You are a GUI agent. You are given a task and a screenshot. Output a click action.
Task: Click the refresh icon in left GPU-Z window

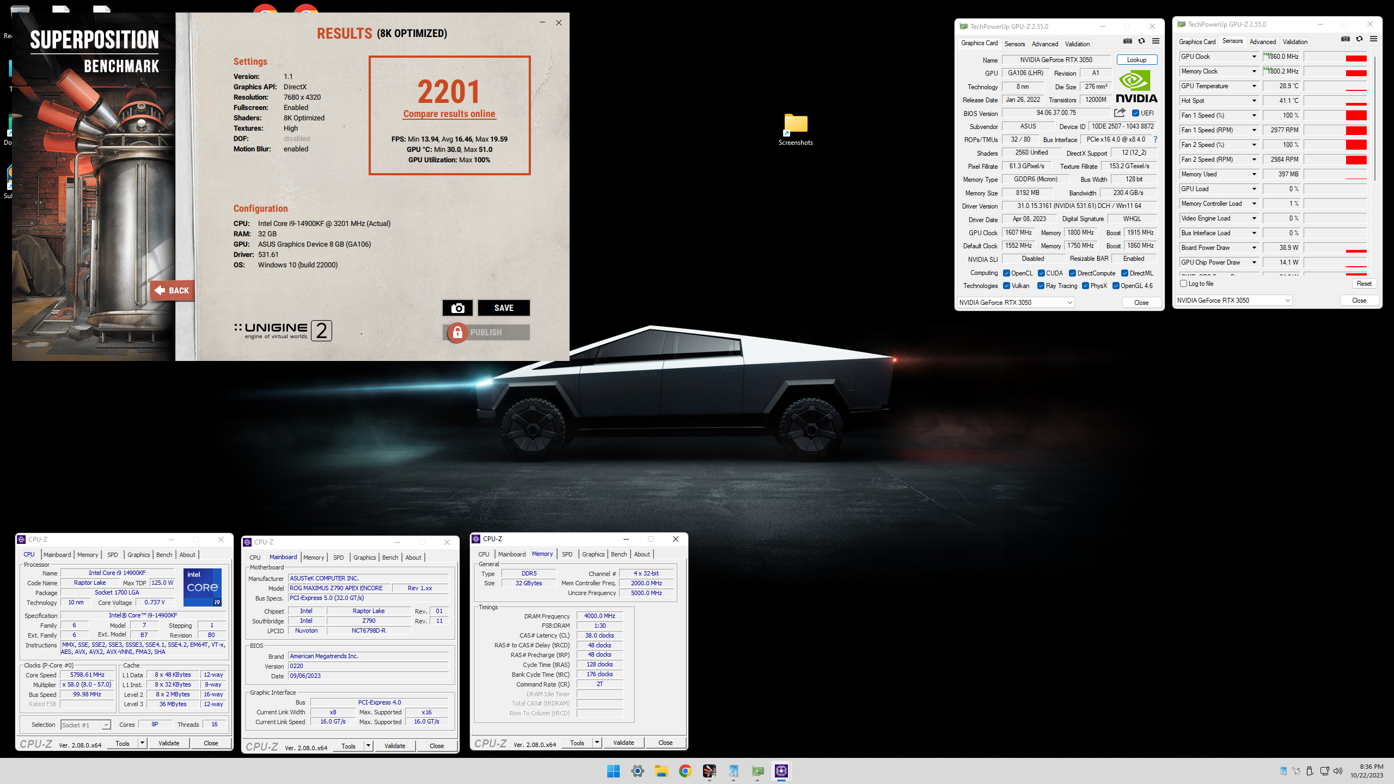pyautogui.click(x=1142, y=41)
